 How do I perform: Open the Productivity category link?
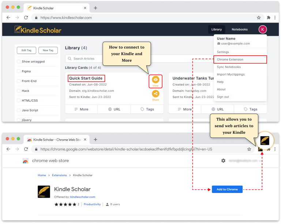(92, 204)
